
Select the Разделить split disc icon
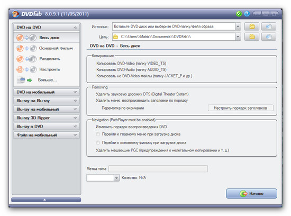click(26, 59)
